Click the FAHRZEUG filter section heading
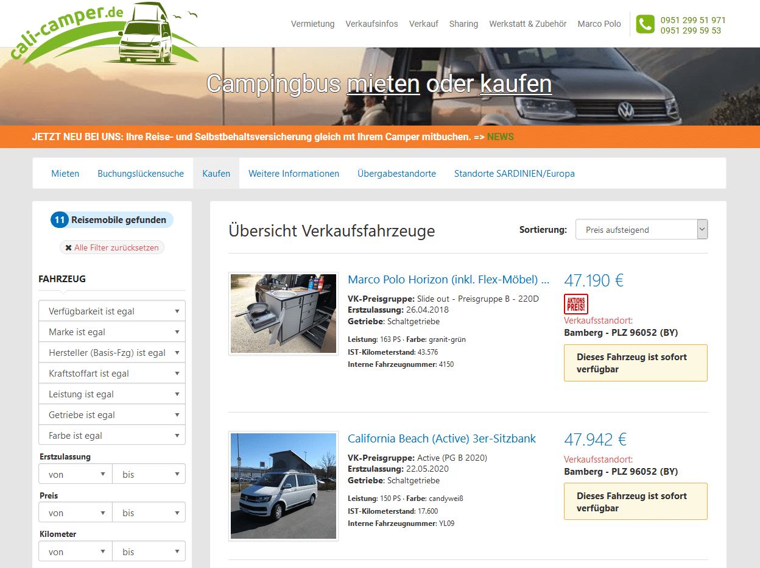Screen dimensions: 760x568 pos(62,279)
